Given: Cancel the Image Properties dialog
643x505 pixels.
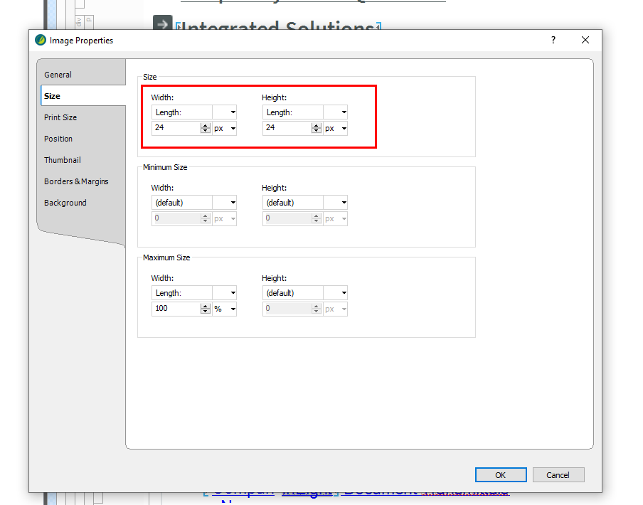Looking at the screenshot, I should pyautogui.click(x=558, y=475).
